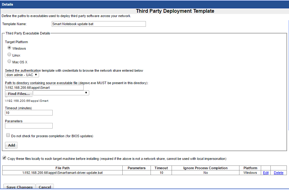Focus the Parameters input box

click(x=29, y=126)
